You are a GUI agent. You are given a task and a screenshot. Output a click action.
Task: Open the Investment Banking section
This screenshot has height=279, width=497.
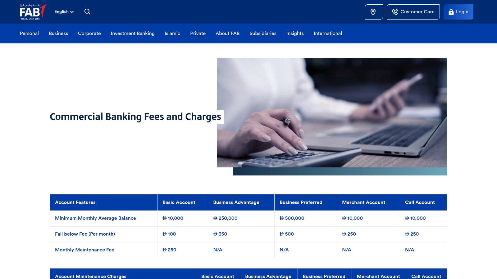(133, 33)
